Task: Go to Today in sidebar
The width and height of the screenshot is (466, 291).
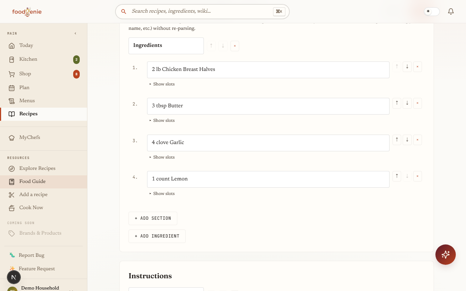Action: pyautogui.click(x=44, y=45)
